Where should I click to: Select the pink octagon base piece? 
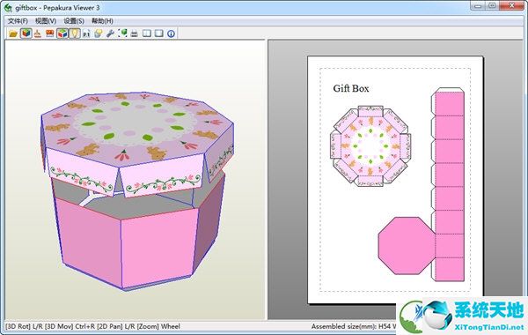coord(406,246)
